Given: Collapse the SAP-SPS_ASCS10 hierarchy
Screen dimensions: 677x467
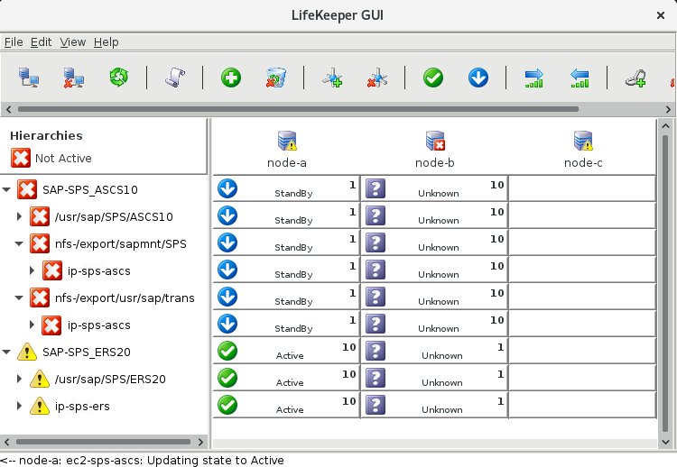Looking at the screenshot, I should 6,189.
